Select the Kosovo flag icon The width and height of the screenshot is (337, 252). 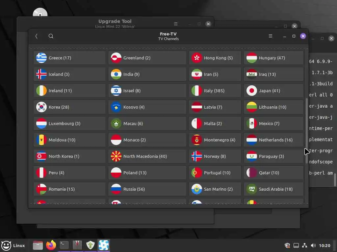coord(116,107)
